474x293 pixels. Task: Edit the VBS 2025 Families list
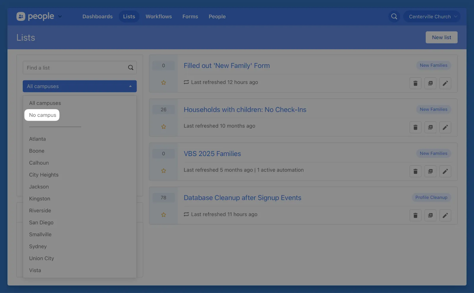445,171
